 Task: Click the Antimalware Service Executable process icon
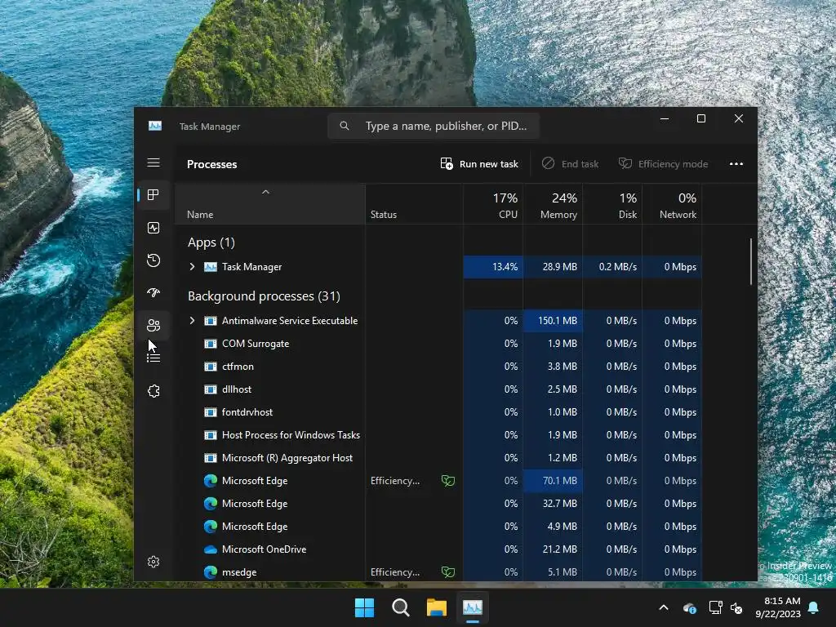click(211, 321)
